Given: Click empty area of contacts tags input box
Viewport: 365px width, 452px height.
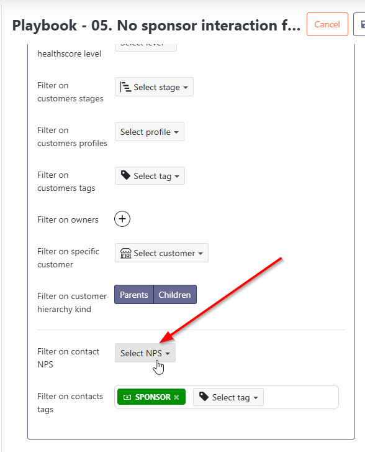Looking at the screenshot, I should (x=301, y=397).
